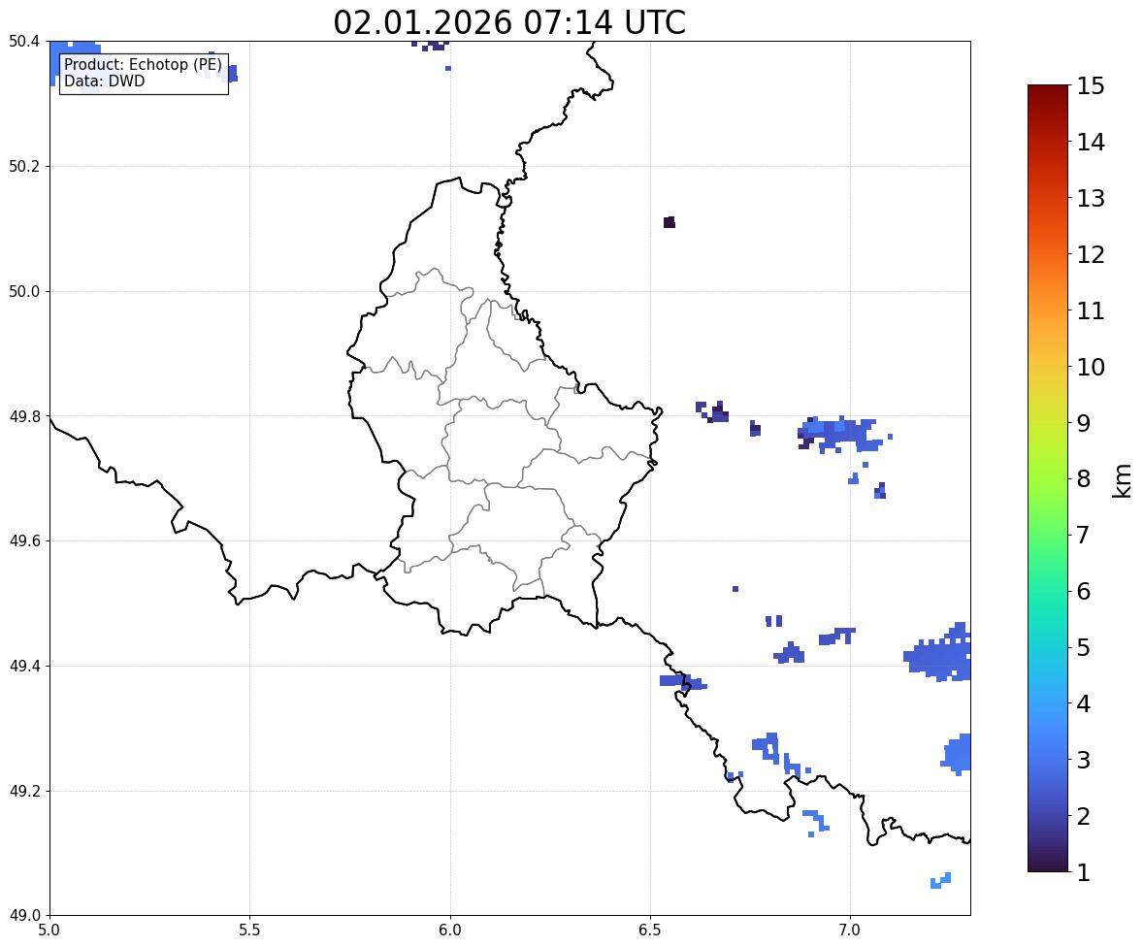Click the latitude axis label 50.0
This screenshot has width=1143, height=947.
coord(24,292)
